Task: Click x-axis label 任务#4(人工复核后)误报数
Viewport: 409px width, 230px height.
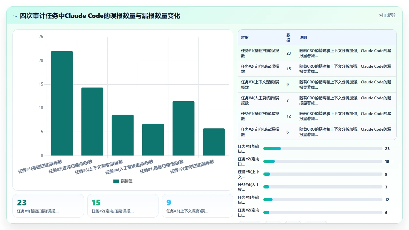Action: point(129,167)
